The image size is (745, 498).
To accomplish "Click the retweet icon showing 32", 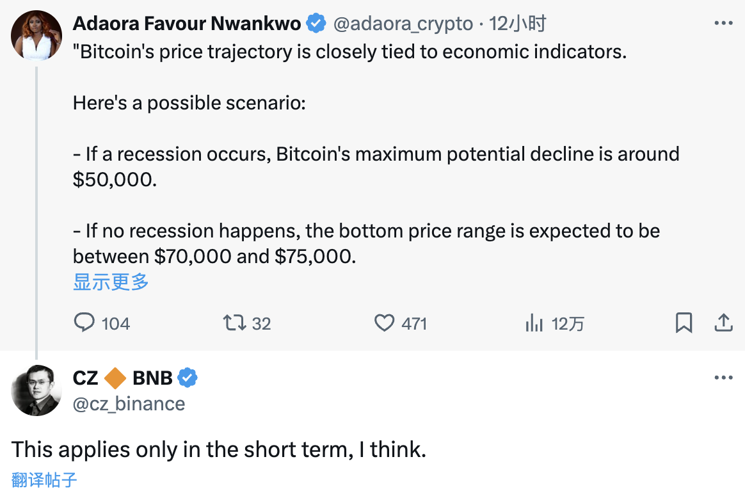I will click(x=234, y=323).
